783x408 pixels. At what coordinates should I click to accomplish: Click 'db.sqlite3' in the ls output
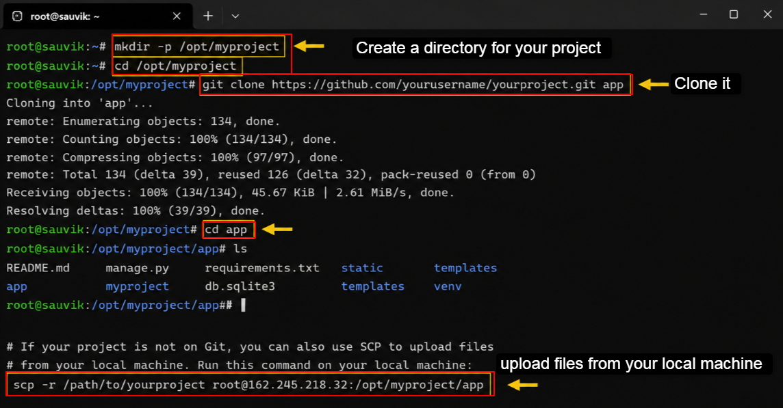coord(240,286)
